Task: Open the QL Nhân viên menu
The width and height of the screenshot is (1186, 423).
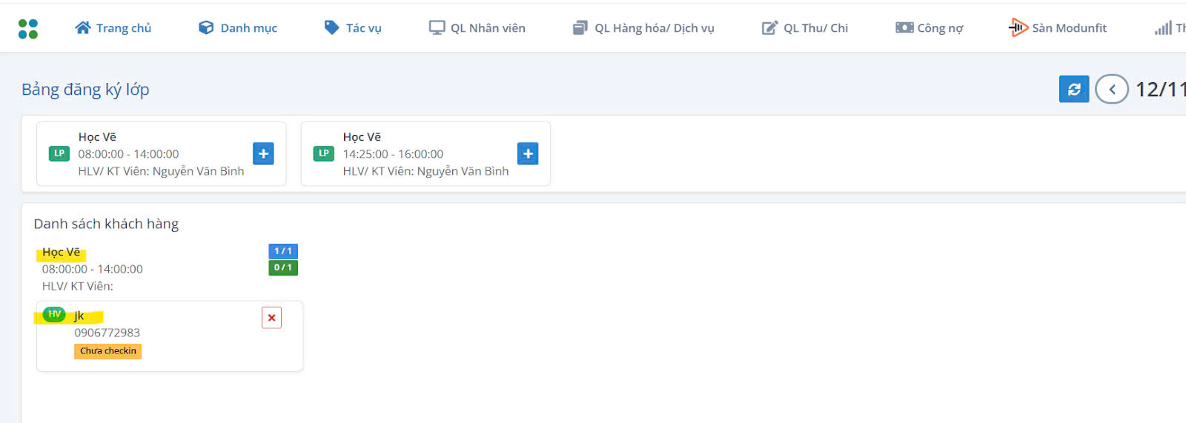Action: pyautogui.click(x=477, y=28)
